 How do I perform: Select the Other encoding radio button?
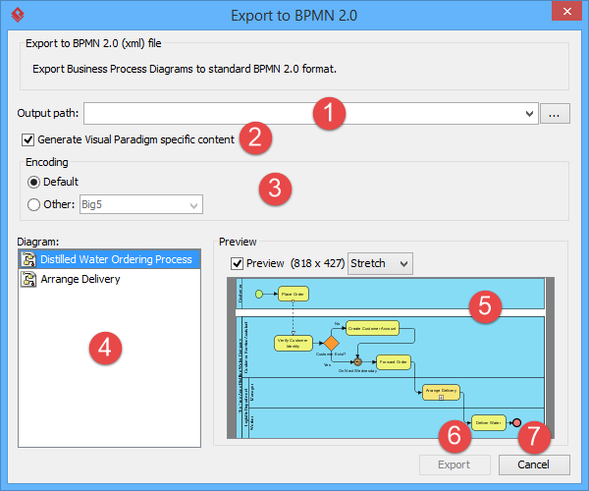[x=33, y=204]
